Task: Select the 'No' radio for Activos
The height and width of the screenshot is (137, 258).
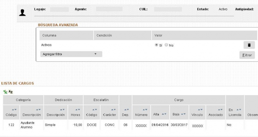Action: 166,45
